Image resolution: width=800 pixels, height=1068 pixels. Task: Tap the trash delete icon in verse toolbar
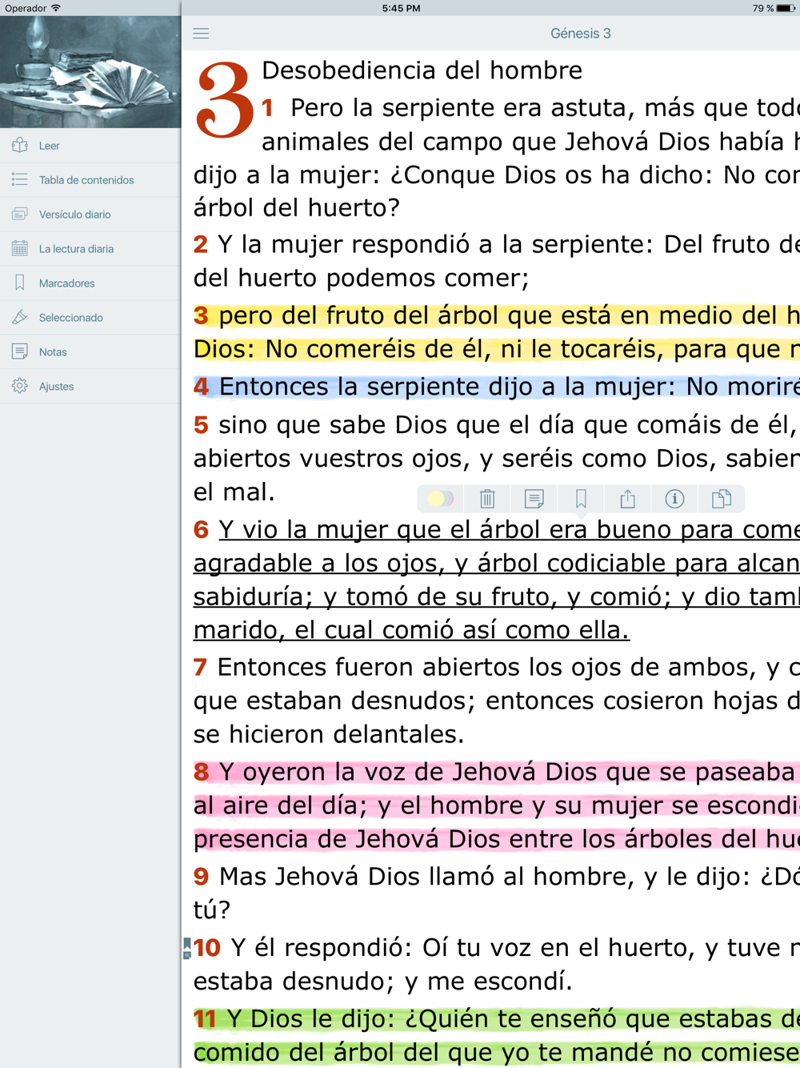[x=487, y=499]
